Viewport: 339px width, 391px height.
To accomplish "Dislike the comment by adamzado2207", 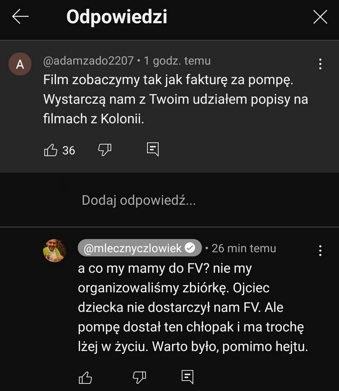I will (105, 150).
